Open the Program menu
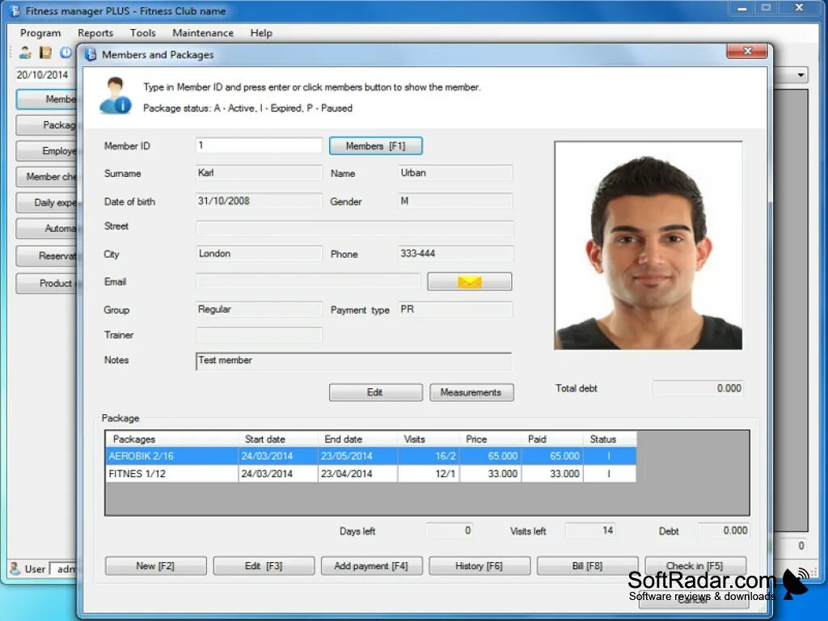The image size is (828, 621). coord(40,32)
